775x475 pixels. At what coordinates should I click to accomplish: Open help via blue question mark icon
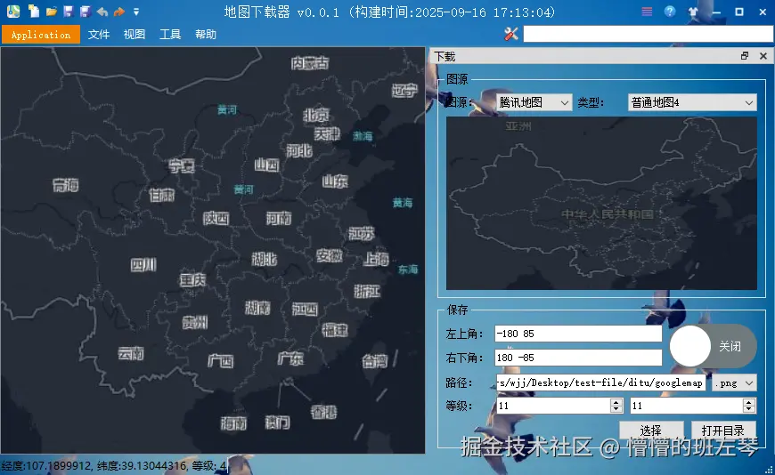(x=670, y=12)
